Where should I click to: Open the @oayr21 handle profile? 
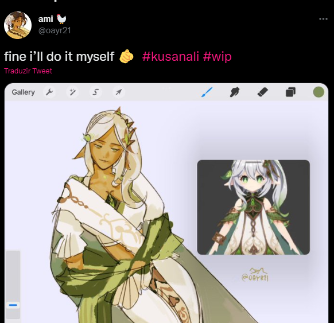55,30
